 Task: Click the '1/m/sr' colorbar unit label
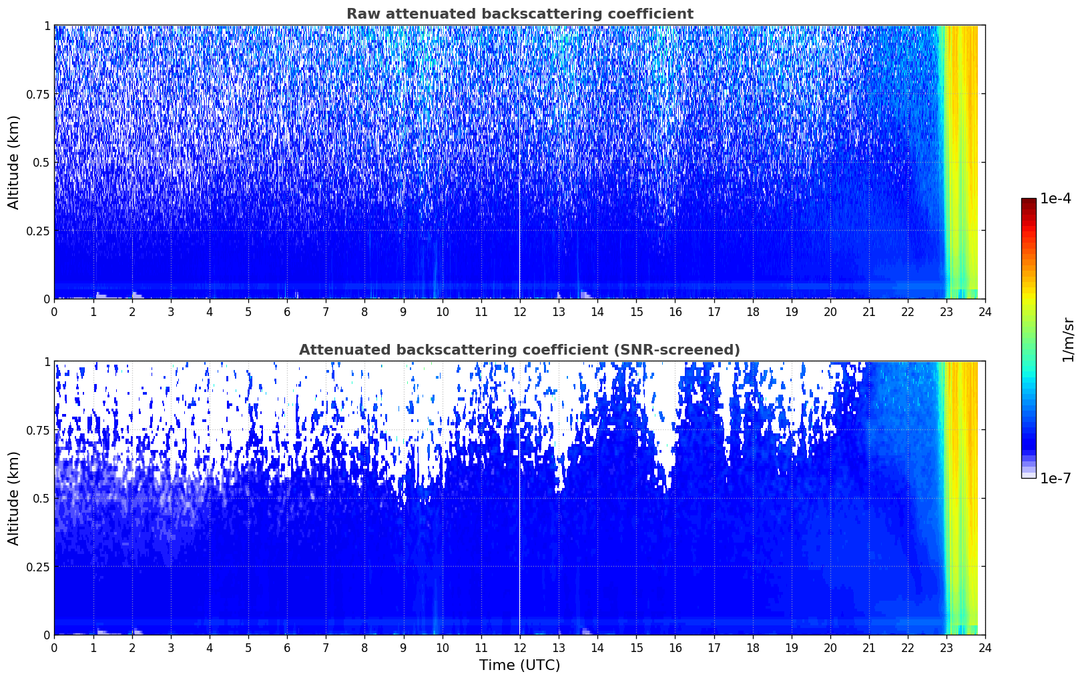[x=1068, y=339]
